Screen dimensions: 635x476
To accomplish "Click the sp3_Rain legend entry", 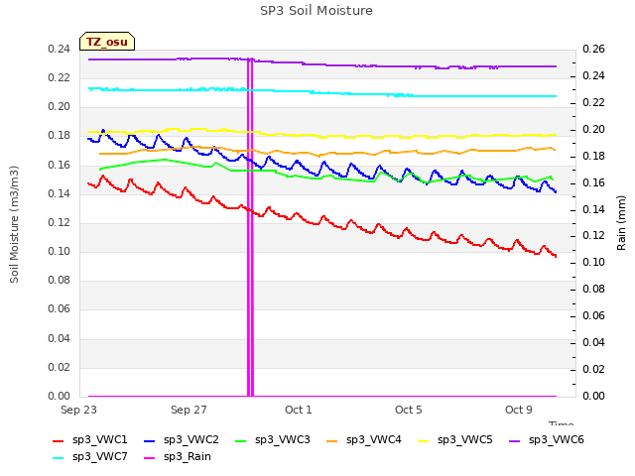I will (178, 456).
